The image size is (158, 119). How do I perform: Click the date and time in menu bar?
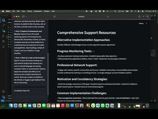click(150, 11)
